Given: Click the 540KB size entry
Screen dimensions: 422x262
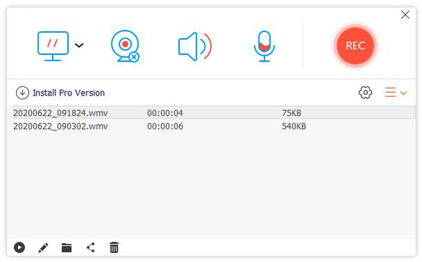Looking at the screenshot, I should pyautogui.click(x=294, y=126).
